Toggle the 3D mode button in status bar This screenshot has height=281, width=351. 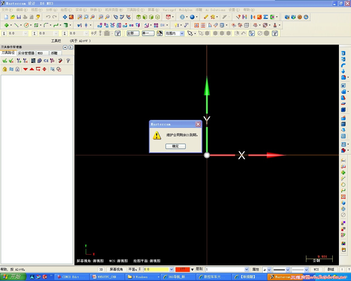pyautogui.click(x=101, y=269)
